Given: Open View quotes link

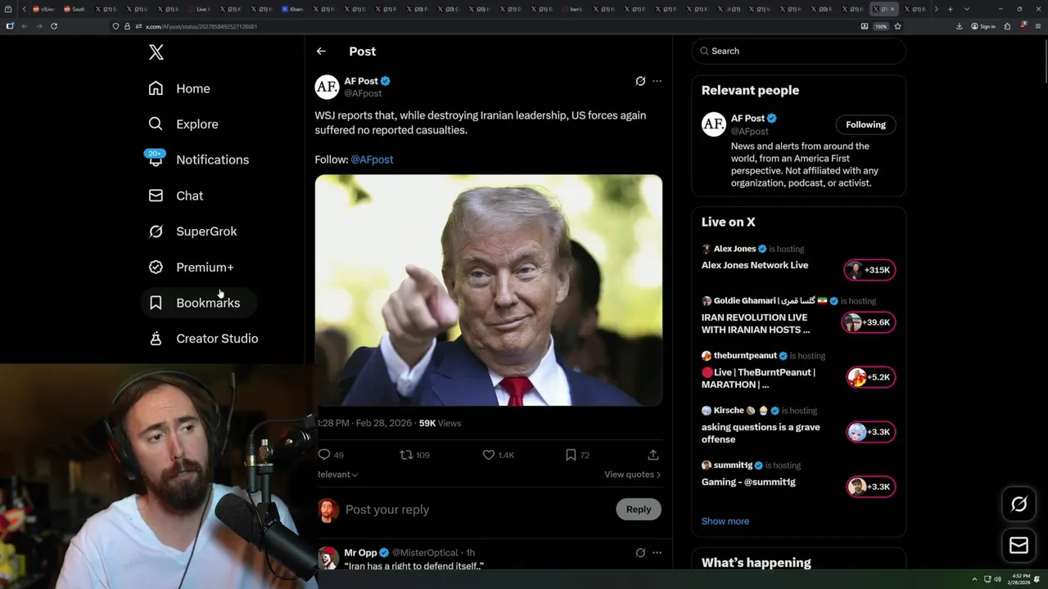Looking at the screenshot, I should click(x=632, y=474).
